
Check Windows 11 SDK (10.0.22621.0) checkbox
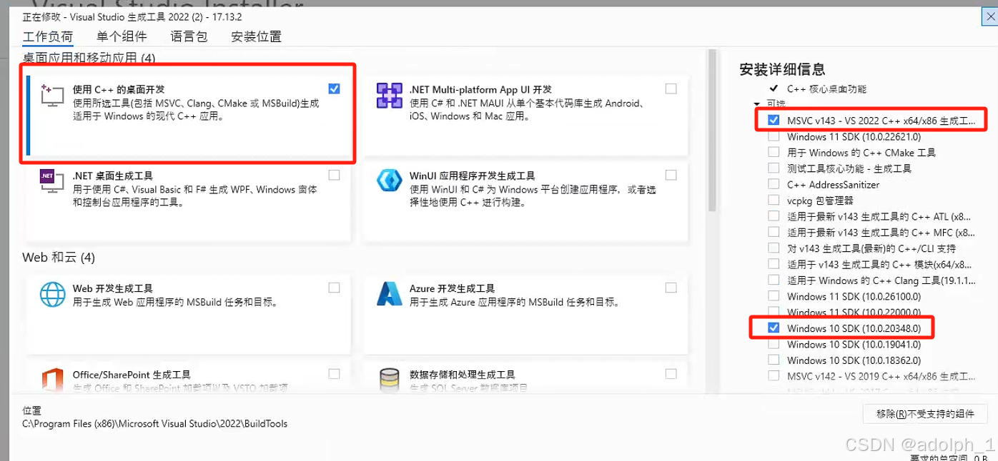774,136
